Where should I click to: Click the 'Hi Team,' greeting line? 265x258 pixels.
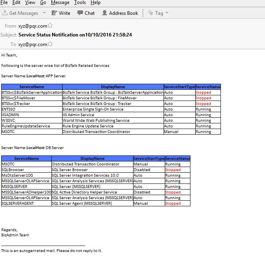(9, 55)
